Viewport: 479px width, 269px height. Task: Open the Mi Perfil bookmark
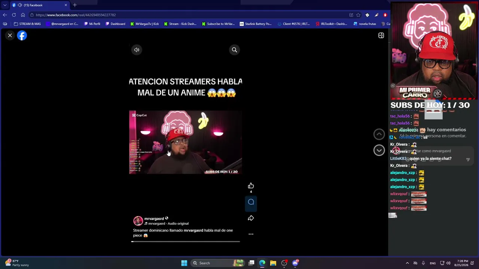pyautogui.click(x=92, y=24)
